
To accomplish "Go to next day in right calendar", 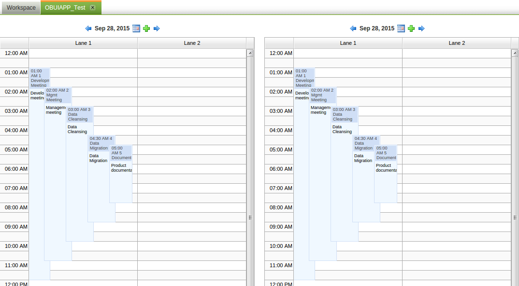I will click(421, 28).
